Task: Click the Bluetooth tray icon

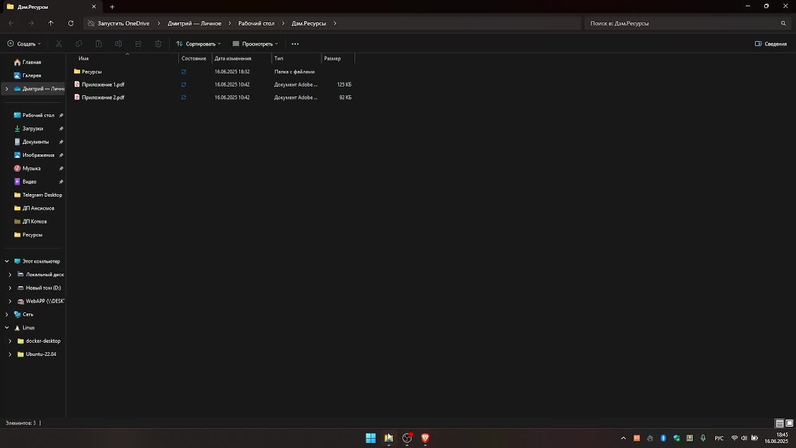Action: point(663,438)
